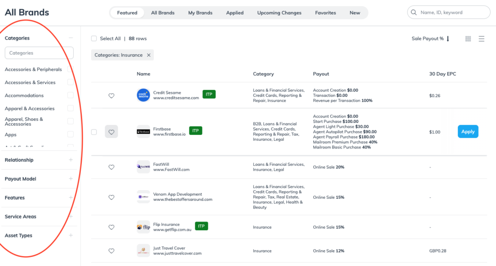Expand the Relationship filter section
Image resolution: width=496 pixels, height=266 pixels.
click(71, 160)
